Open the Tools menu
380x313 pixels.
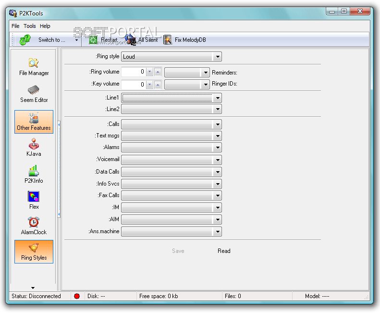(x=30, y=26)
